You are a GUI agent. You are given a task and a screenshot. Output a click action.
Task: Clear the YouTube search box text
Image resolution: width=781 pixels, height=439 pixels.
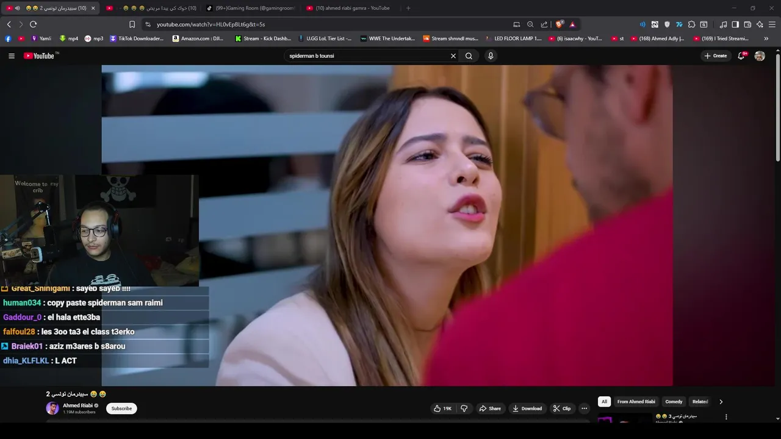[453, 55]
